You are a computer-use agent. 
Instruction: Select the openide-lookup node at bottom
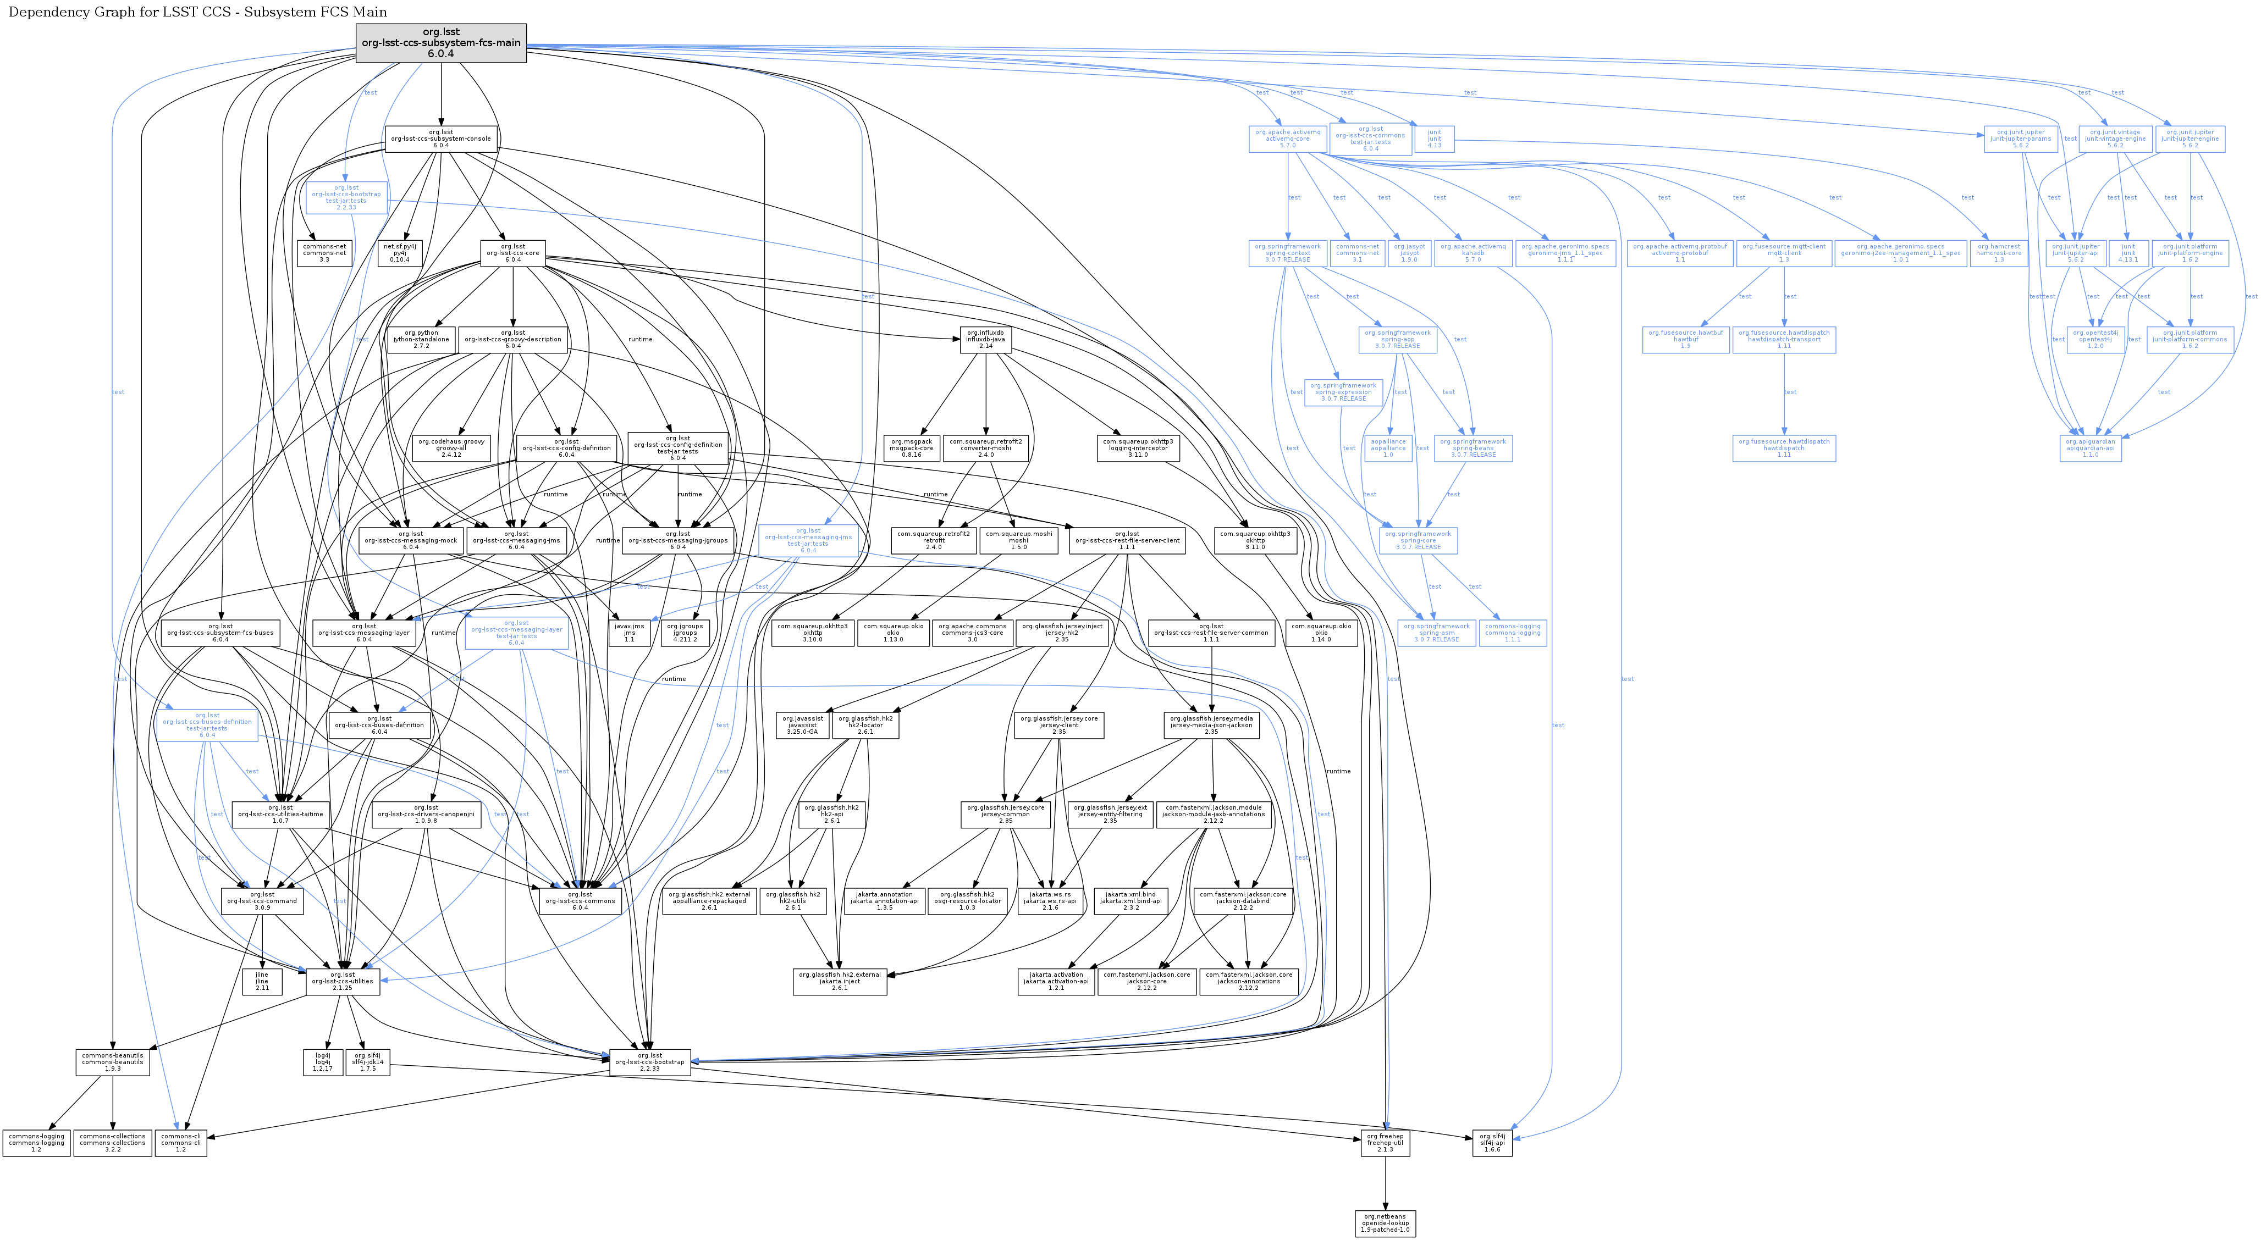pos(1385,1224)
